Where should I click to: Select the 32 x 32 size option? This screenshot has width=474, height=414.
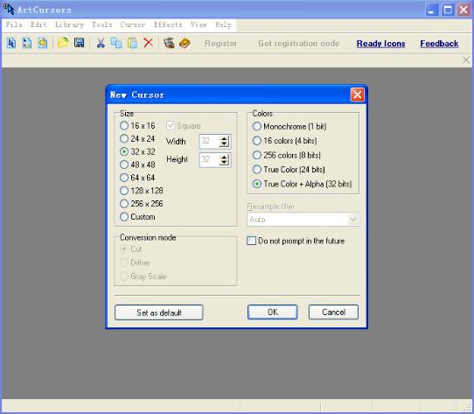tap(137, 151)
